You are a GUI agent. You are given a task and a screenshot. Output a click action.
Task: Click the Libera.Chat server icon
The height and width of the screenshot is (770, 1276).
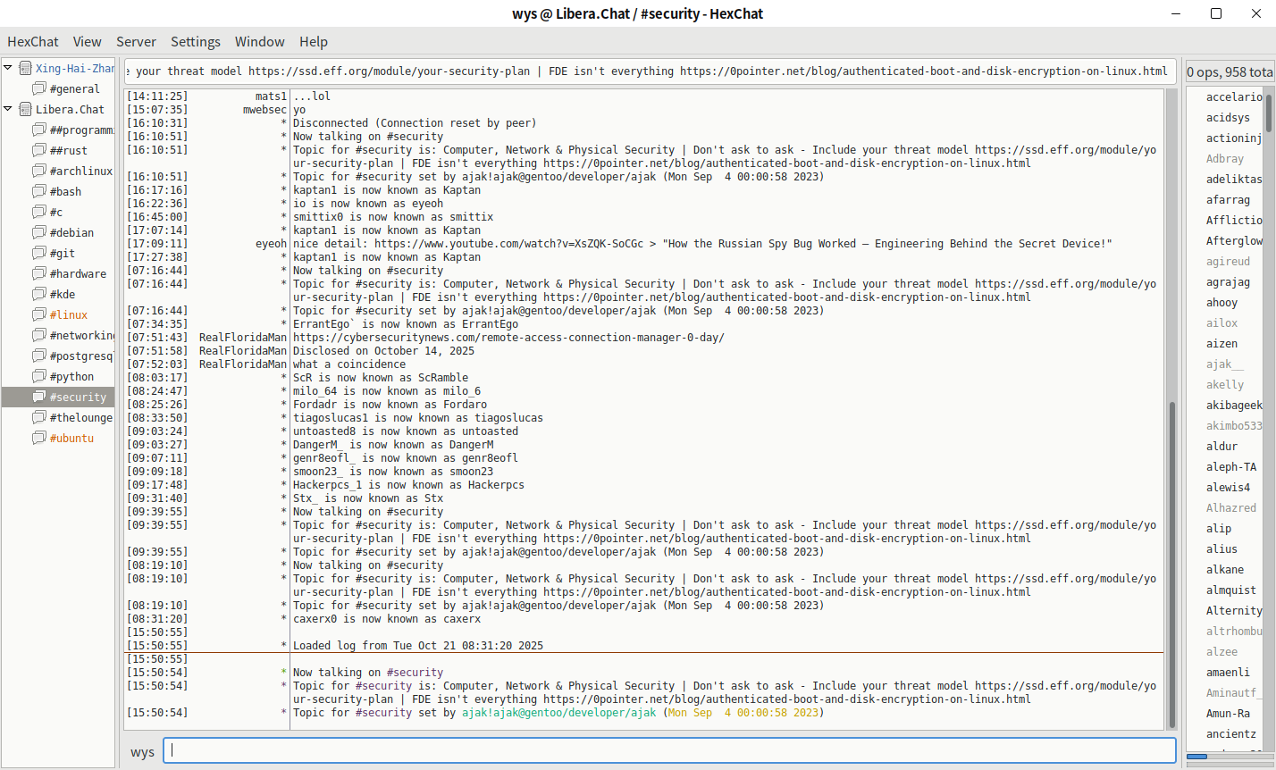[x=25, y=109]
